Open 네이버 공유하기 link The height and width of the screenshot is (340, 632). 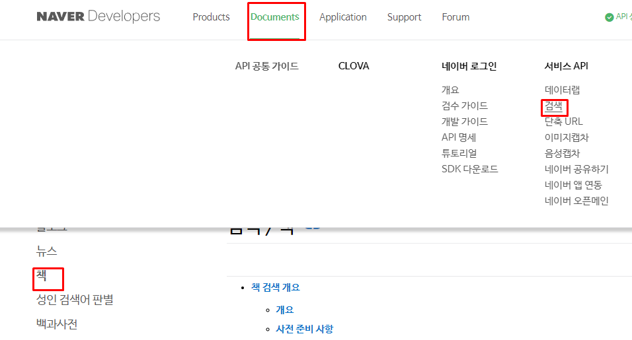click(576, 169)
